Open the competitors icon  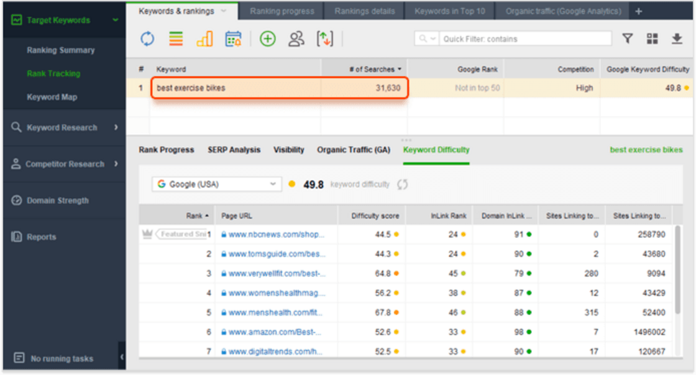point(296,38)
